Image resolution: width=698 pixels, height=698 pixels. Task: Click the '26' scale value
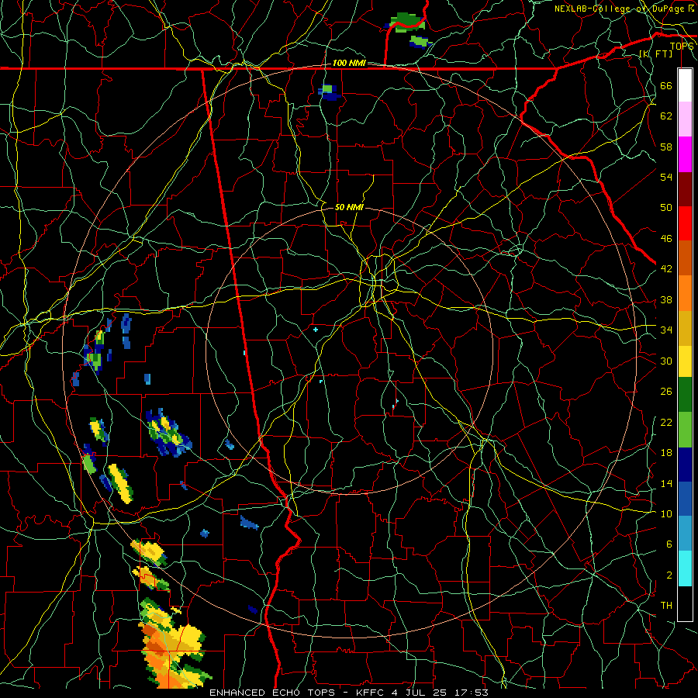coord(666,392)
